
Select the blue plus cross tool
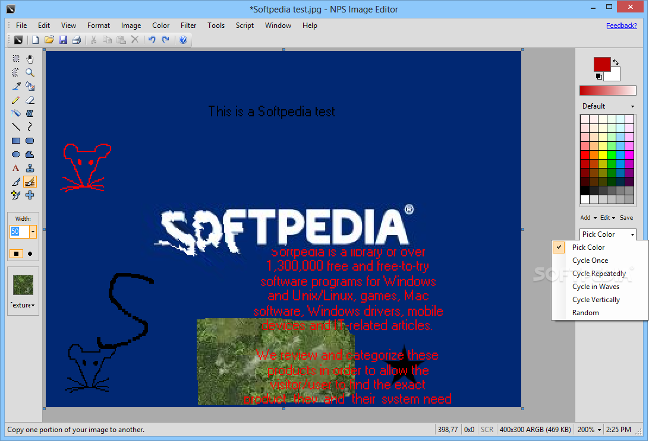(30, 195)
